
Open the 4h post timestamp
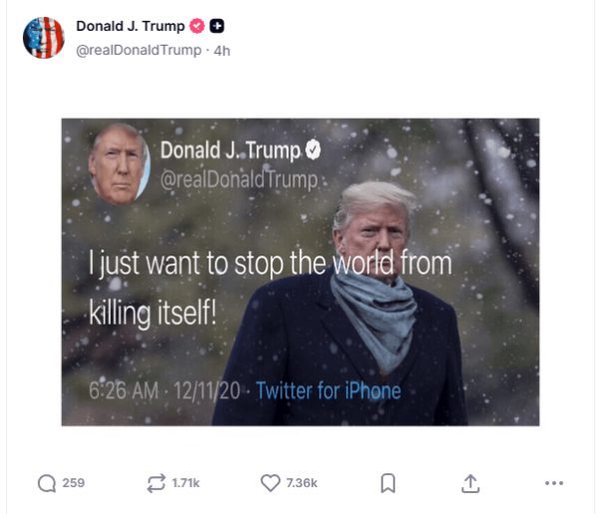[222, 51]
